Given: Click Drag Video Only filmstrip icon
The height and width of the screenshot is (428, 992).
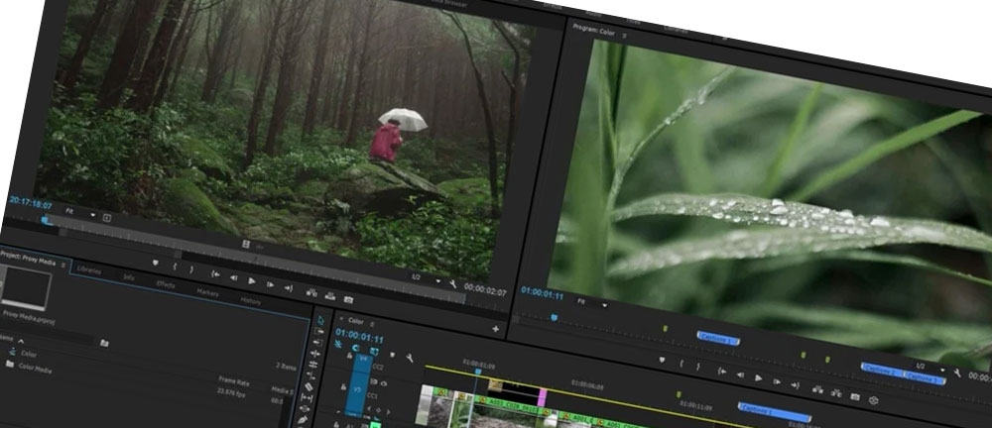Looking at the screenshot, I should (245, 244).
